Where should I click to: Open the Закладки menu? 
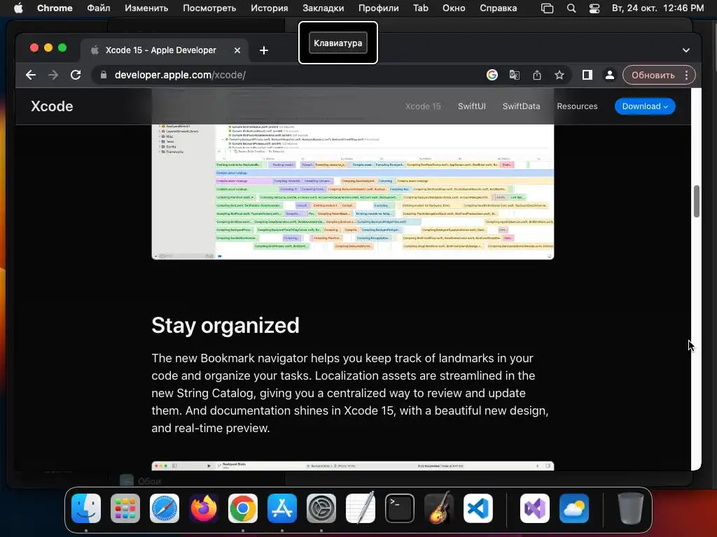[x=323, y=8]
